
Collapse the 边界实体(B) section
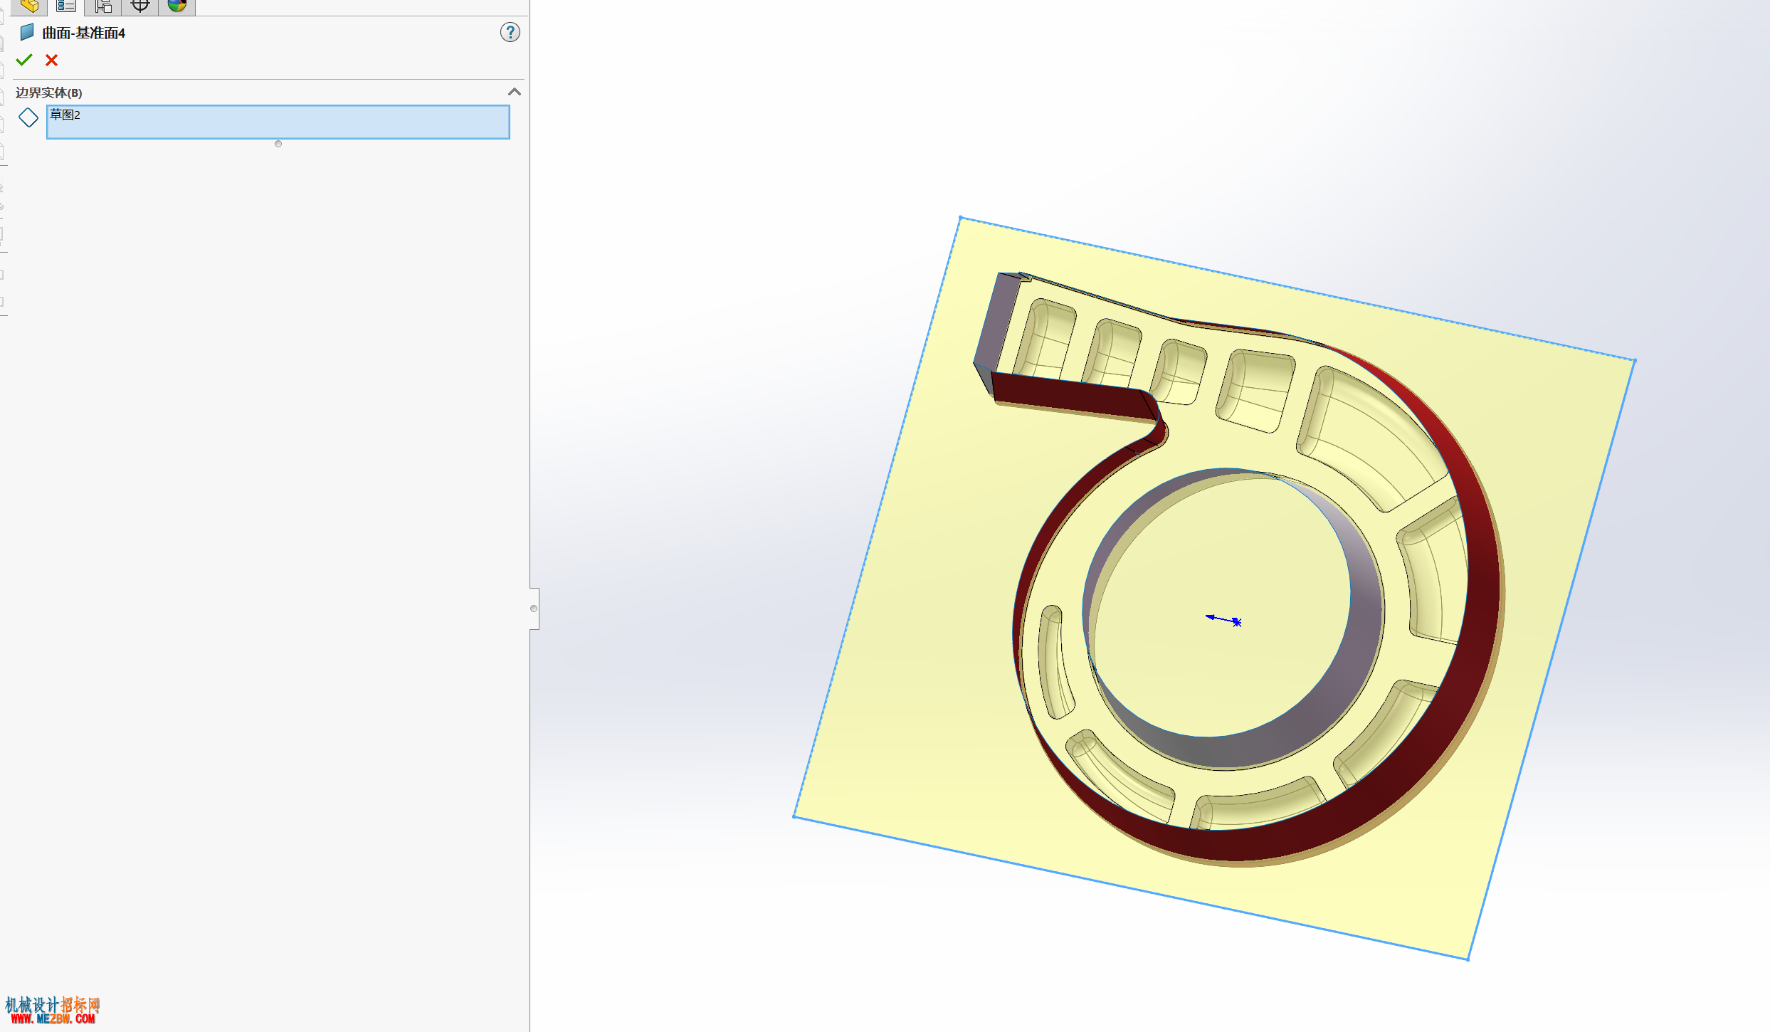(x=514, y=93)
